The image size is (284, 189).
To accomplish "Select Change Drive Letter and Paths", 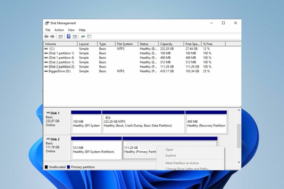I will tap(184, 169).
